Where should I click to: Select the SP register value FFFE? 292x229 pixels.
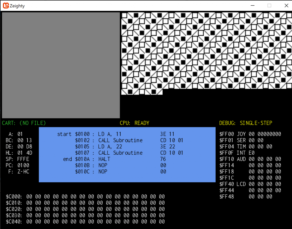23,159
